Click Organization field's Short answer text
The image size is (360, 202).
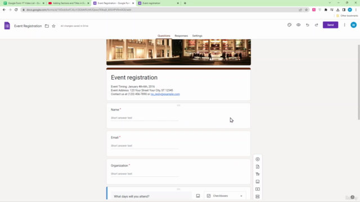click(121, 174)
